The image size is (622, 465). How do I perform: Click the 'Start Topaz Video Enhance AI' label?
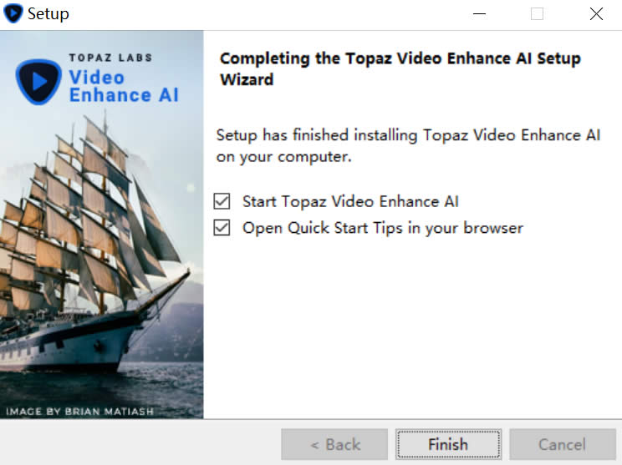(350, 201)
